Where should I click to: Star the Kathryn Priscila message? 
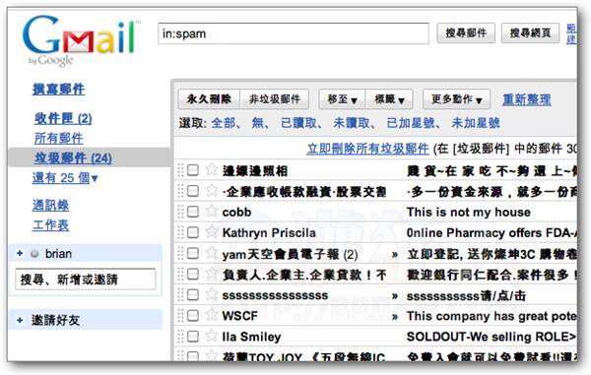pyautogui.click(x=212, y=231)
